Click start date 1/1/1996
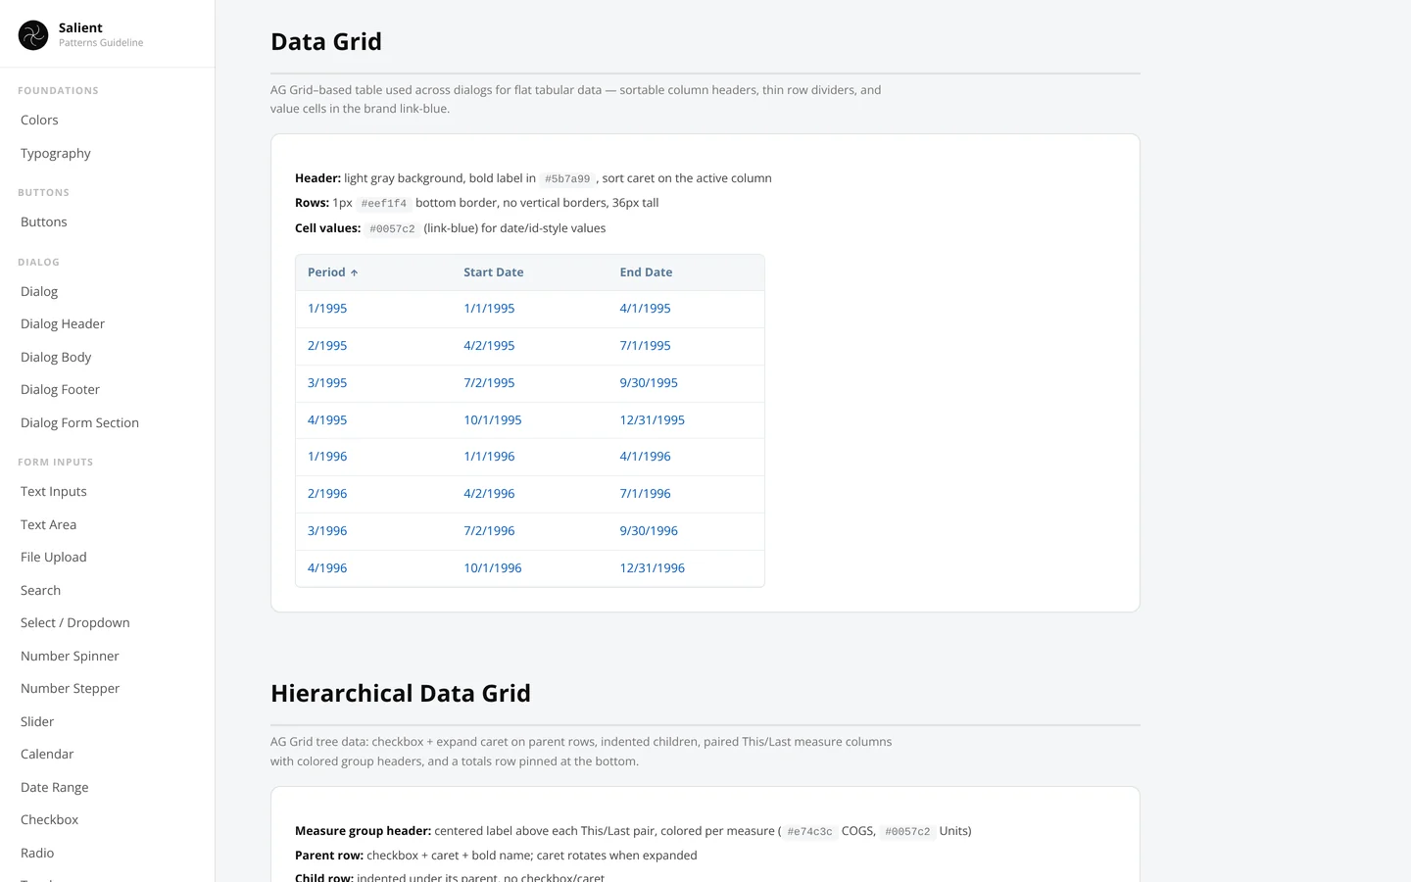Screen dimensions: 1411x882 [x=489, y=456]
